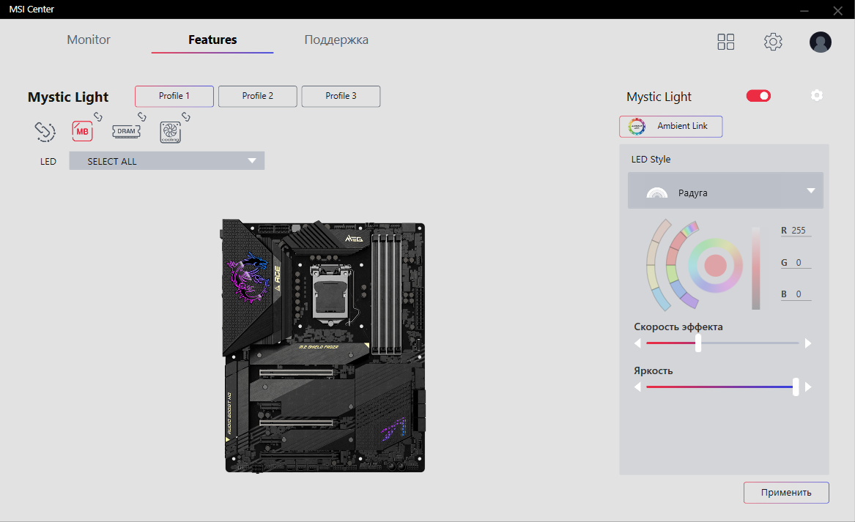Image resolution: width=855 pixels, height=522 pixels.
Task: Click the motherboard preview image
Action: (323, 346)
